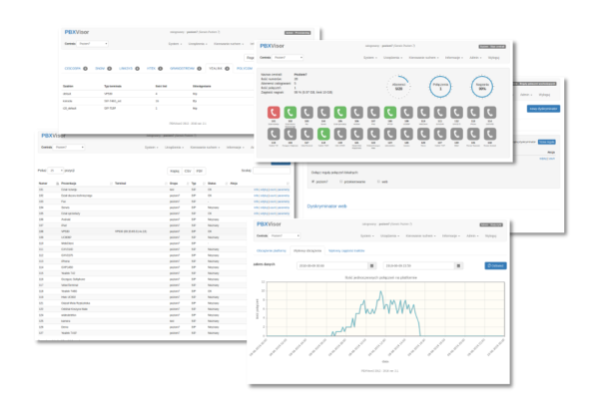Image resolution: width=599 pixels, height=414 pixels.
Task: Open calendar picker for chart end date
Action: click(x=459, y=265)
